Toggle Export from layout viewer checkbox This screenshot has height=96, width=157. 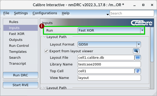click(x=46, y=51)
